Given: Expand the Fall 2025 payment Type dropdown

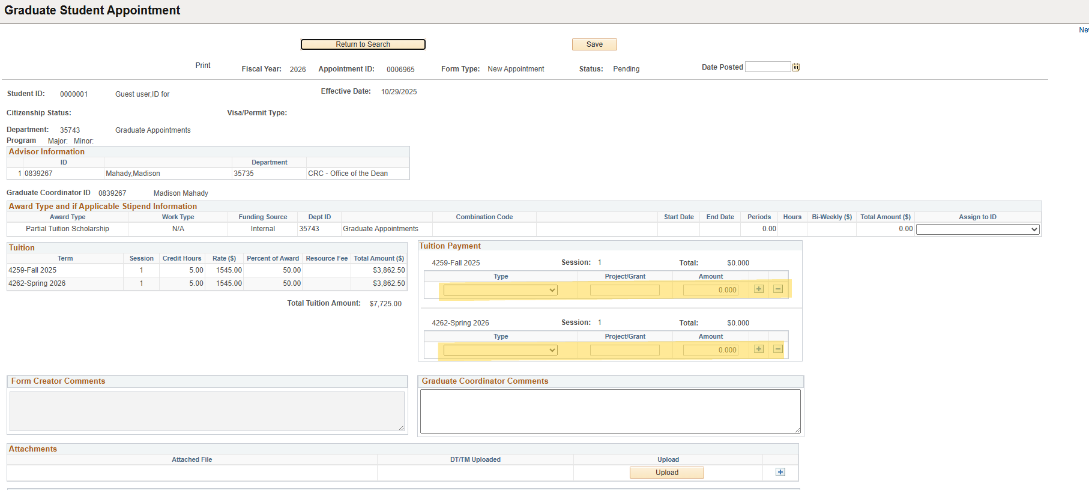Looking at the screenshot, I should coord(500,290).
